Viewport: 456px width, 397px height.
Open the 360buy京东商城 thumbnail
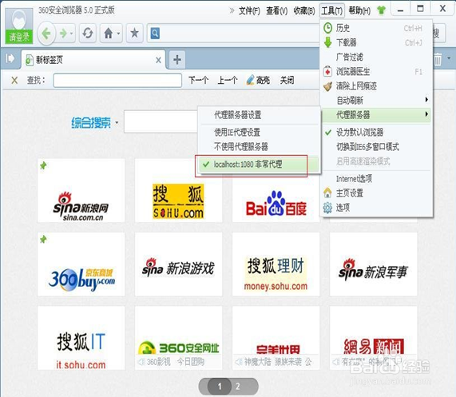tap(81, 264)
